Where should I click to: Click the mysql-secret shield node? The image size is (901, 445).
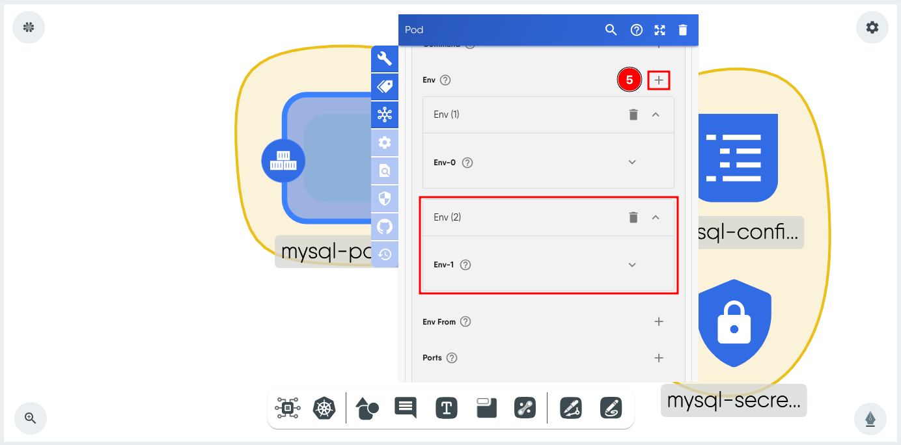734,323
